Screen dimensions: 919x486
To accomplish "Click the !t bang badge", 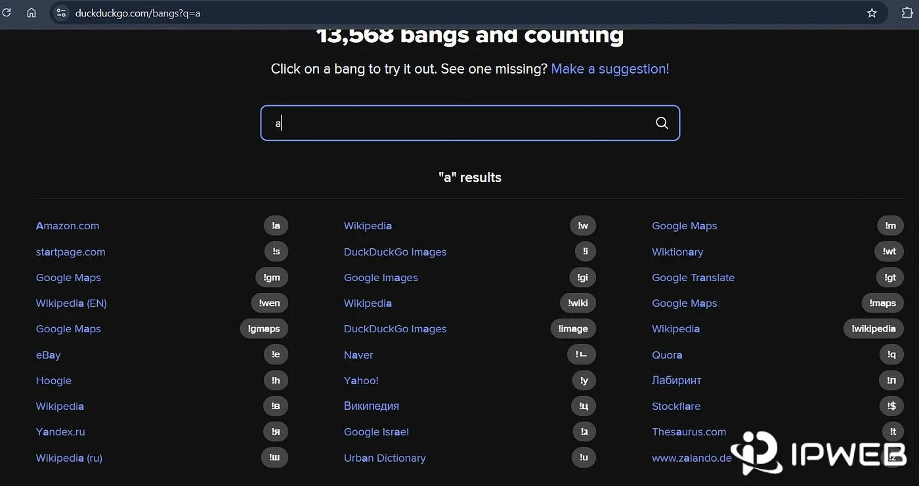I will click(x=893, y=432).
